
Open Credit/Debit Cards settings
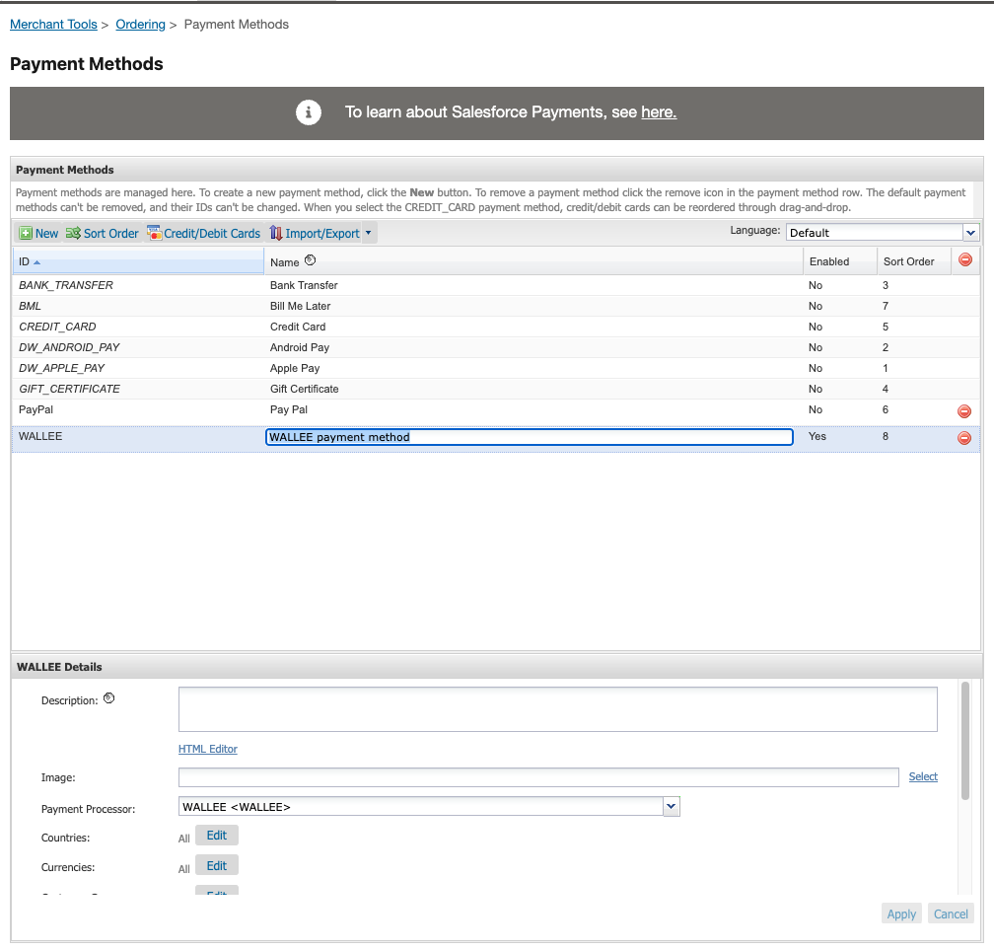[204, 234]
